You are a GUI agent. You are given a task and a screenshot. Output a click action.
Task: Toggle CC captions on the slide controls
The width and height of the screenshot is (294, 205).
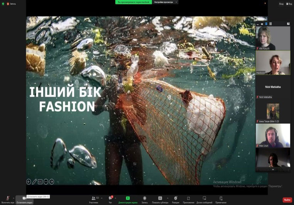pos(40,182)
